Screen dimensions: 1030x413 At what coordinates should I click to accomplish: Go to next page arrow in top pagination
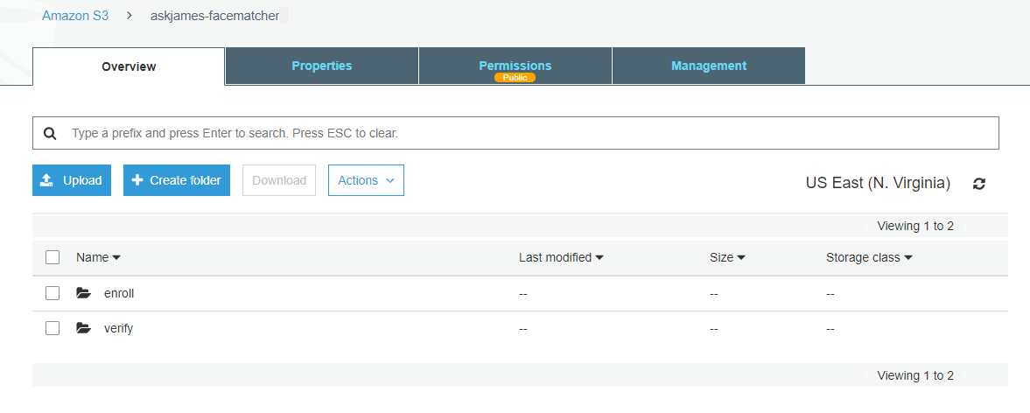[965, 226]
